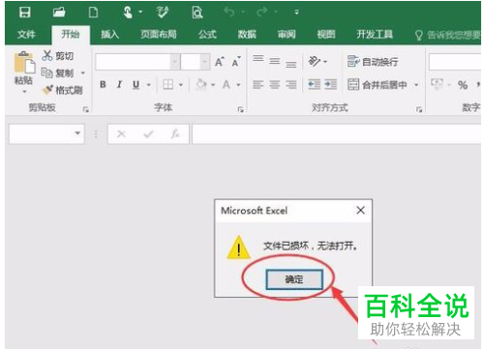Click 确定 in the Microsoft Excel dialog
This screenshot has height=349, width=484.
click(294, 279)
